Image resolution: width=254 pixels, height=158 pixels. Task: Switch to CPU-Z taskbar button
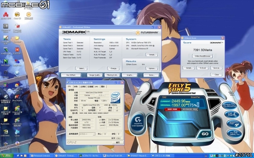[x=163, y=156]
